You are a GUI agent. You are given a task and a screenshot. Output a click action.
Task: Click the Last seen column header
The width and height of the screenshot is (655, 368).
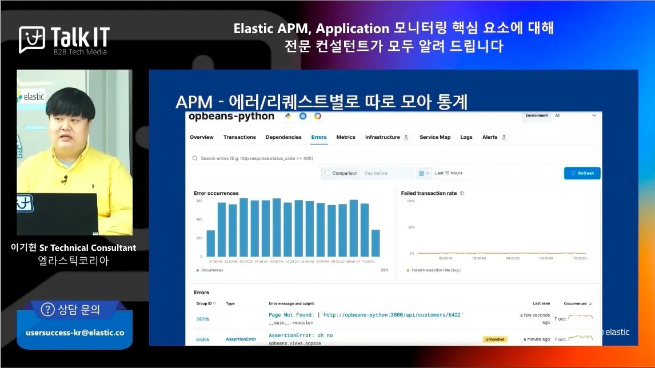(541, 303)
